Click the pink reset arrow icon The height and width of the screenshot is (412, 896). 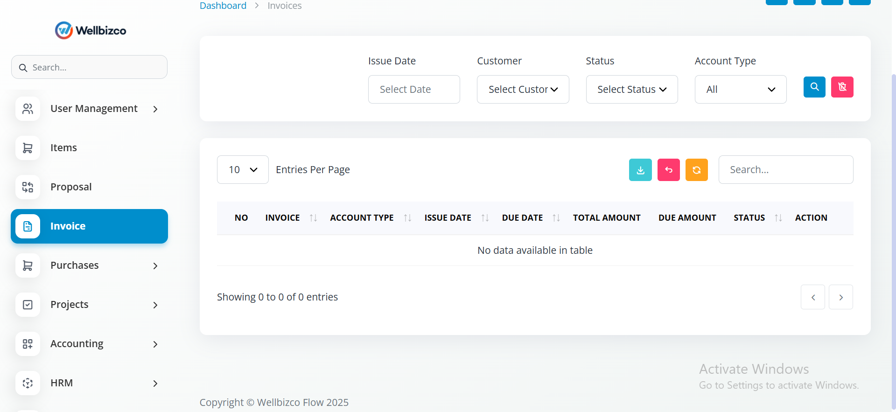[669, 170]
